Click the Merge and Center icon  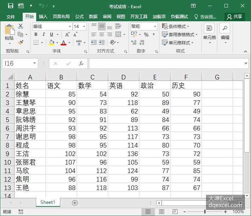pos(118,34)
